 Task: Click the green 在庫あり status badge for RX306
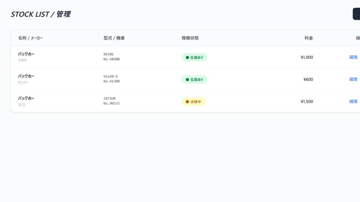(194, 57)
